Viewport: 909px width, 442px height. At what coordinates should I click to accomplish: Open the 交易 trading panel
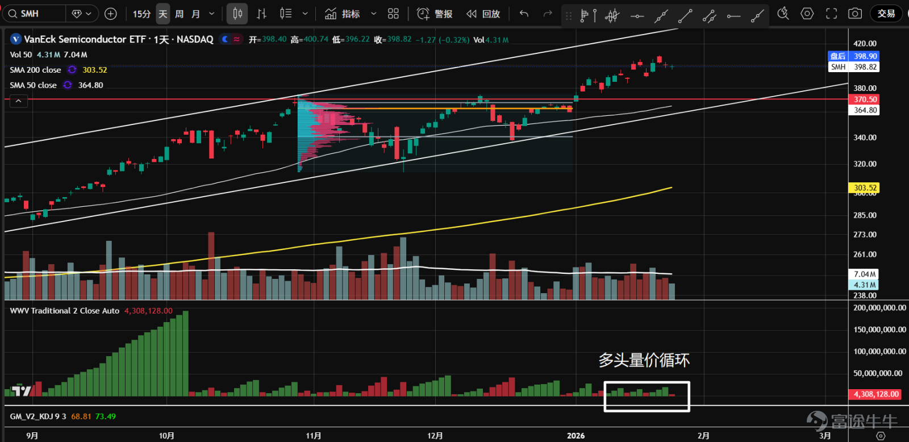coord(886,14)
